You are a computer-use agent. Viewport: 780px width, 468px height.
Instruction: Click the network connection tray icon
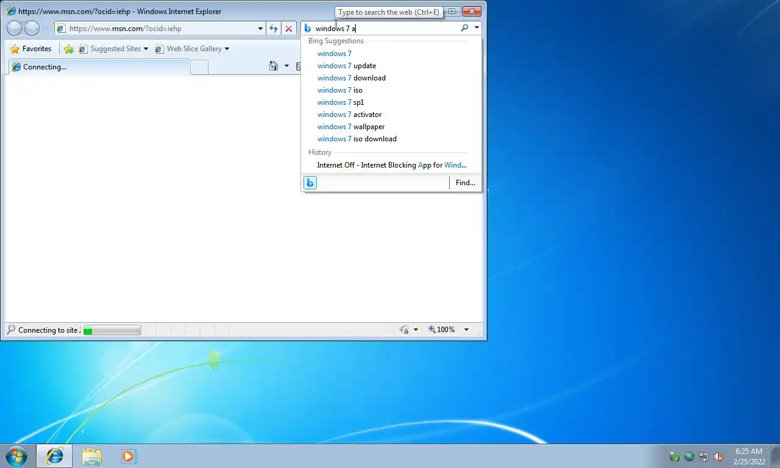point(704,456)
